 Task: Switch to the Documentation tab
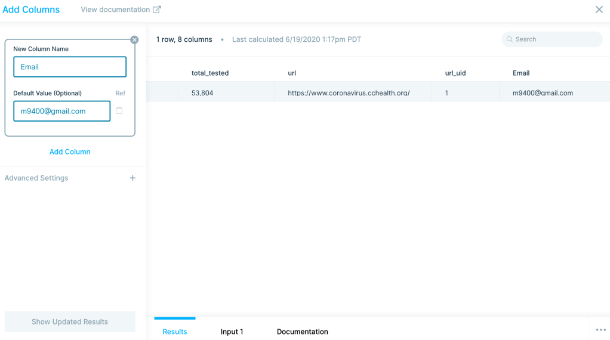tap(303, 332)
